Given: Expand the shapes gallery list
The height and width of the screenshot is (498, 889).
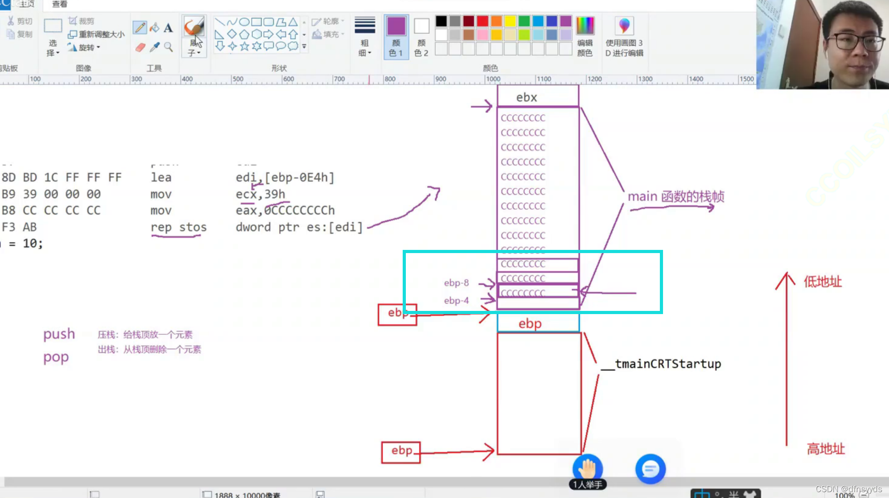Looking at the screenshot, I should [304, 46].
